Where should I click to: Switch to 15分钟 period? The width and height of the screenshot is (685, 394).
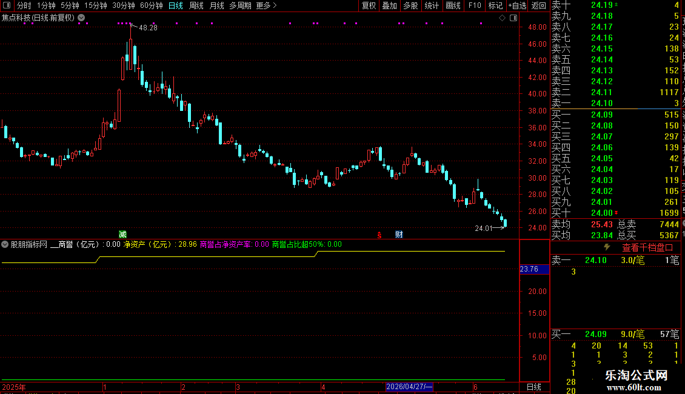95,5
